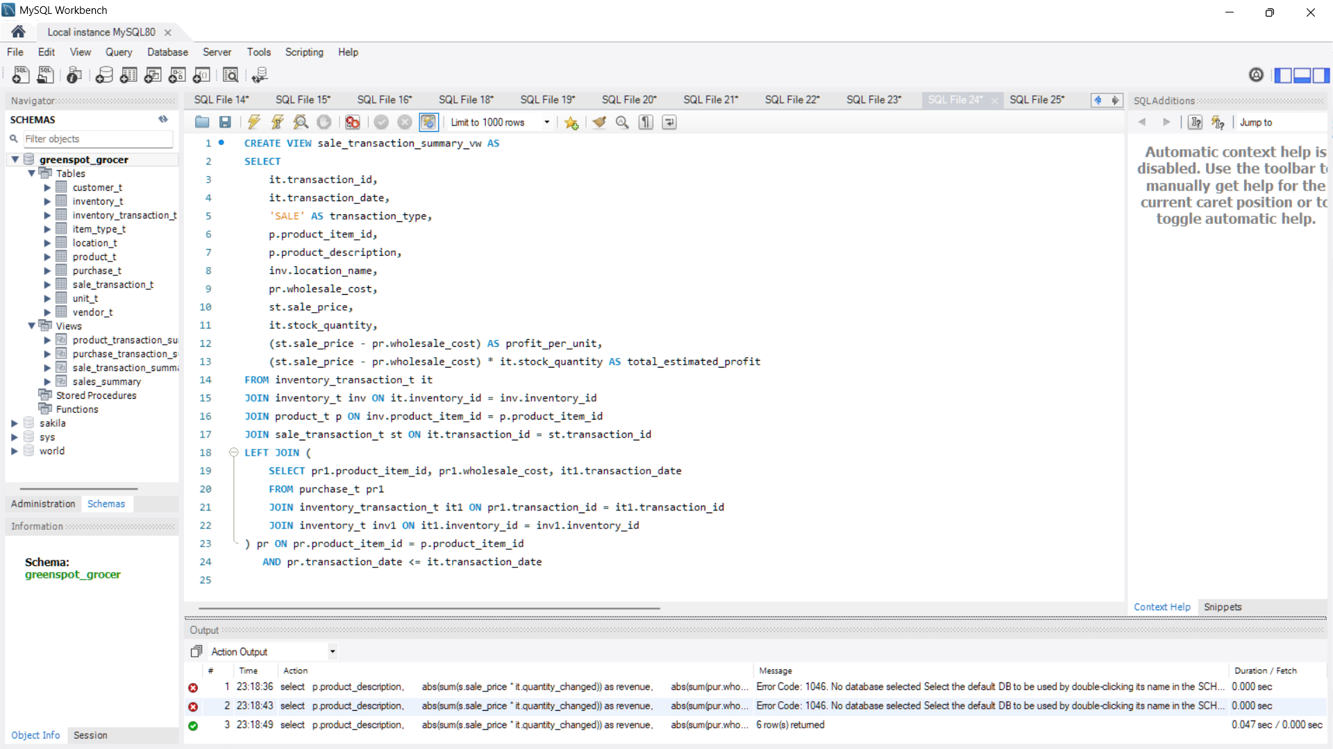
Task: Toggle word wrapping in editor
Action: click(669, 122)
